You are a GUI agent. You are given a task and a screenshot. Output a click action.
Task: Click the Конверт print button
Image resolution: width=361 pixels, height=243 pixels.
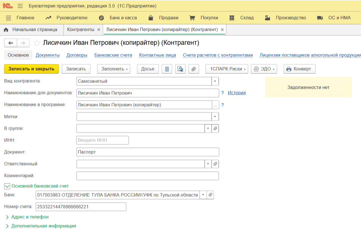point(299,69)
